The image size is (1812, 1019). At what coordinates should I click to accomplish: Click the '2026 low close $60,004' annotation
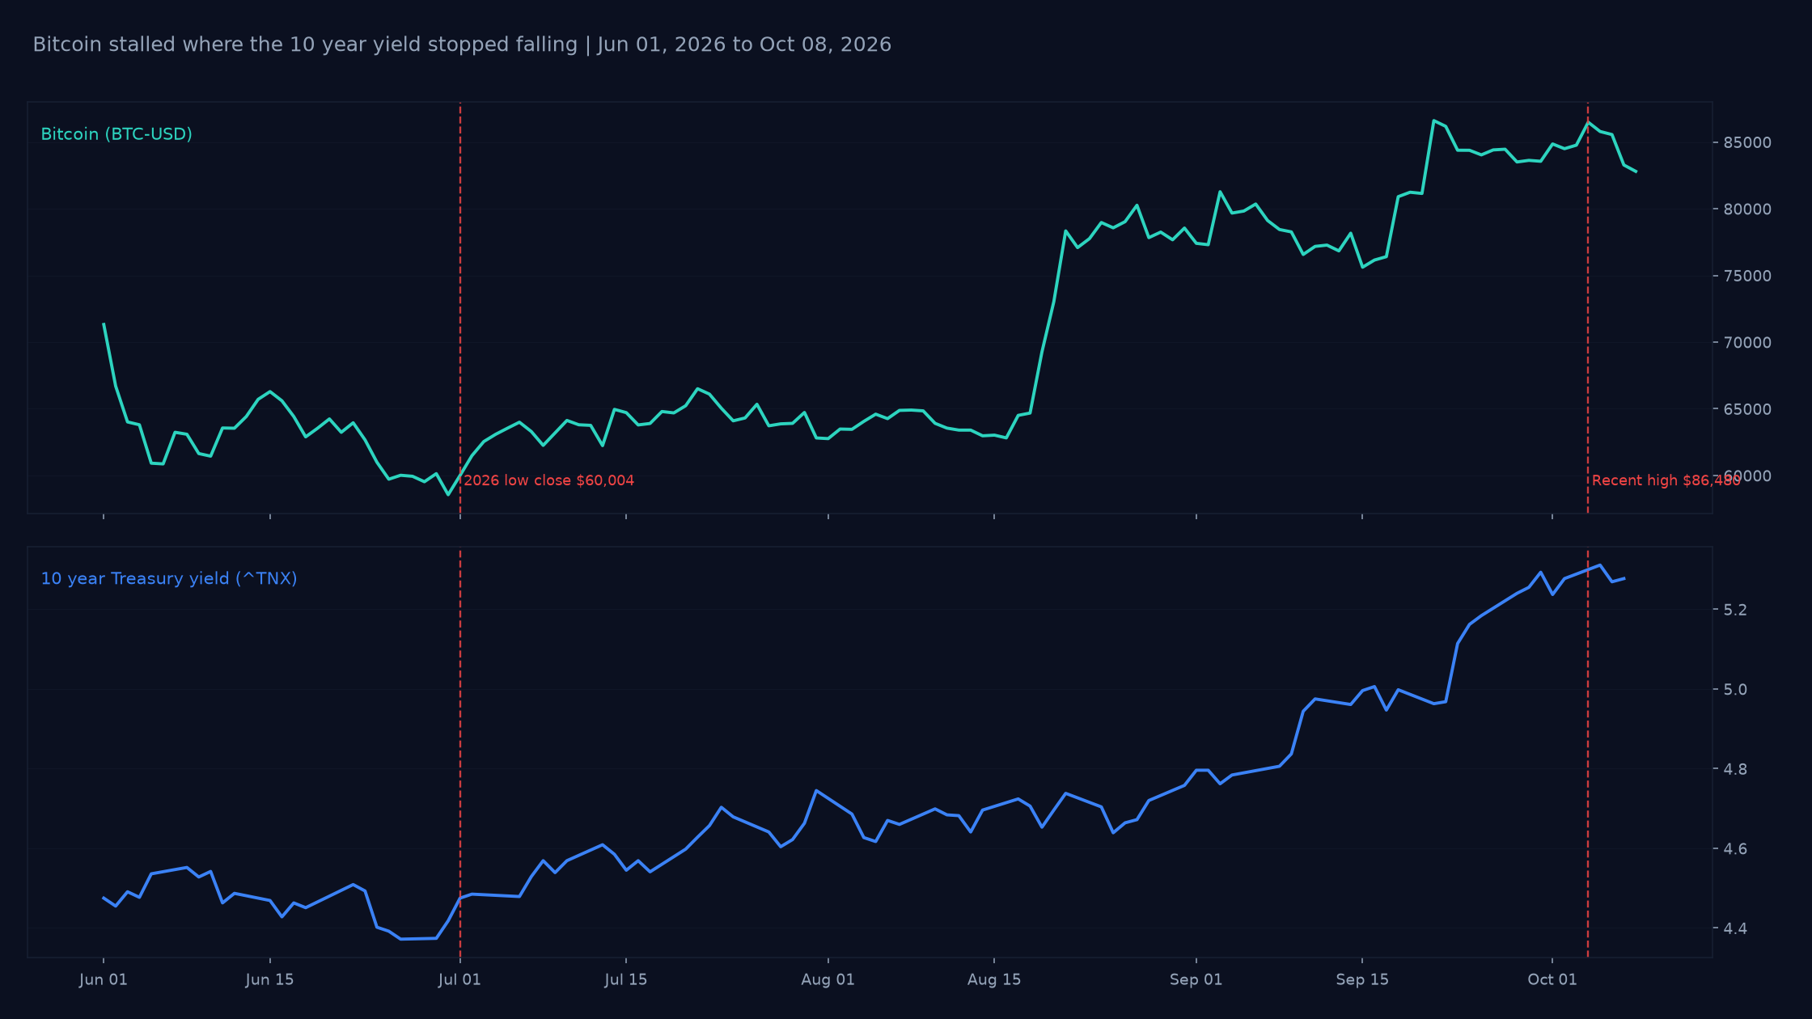click(x=549, y=480)
